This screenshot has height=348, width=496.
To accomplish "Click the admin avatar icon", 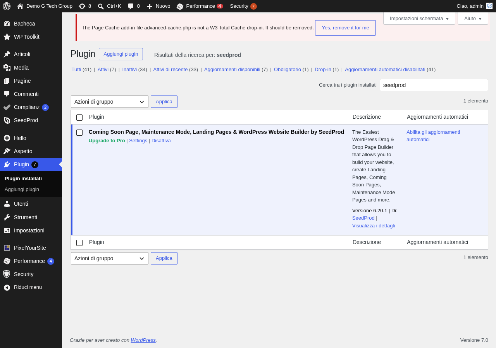I will pos(489,6).
